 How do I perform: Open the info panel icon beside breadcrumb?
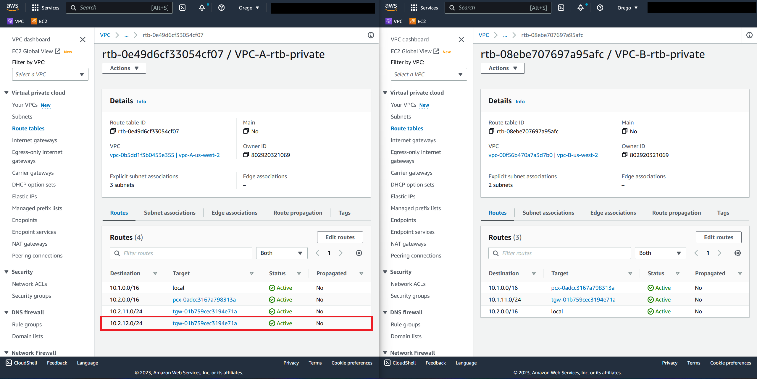click(370, 35)
